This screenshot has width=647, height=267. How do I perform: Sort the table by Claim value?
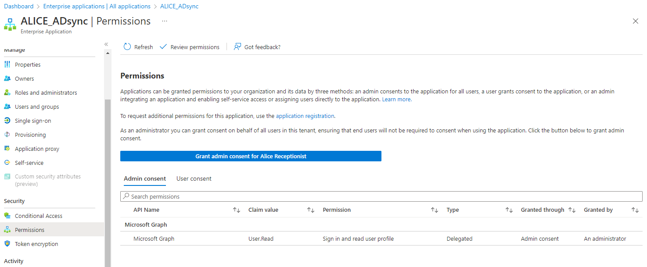point(311,210)
